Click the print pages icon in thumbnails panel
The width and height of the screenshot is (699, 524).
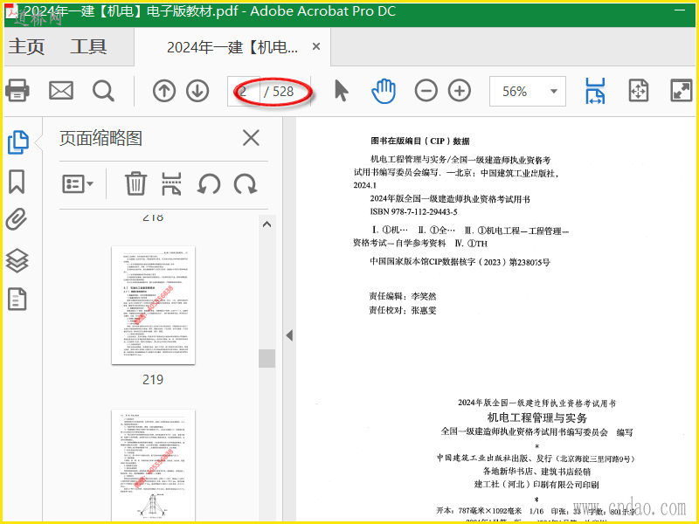[x=171, y=183]
